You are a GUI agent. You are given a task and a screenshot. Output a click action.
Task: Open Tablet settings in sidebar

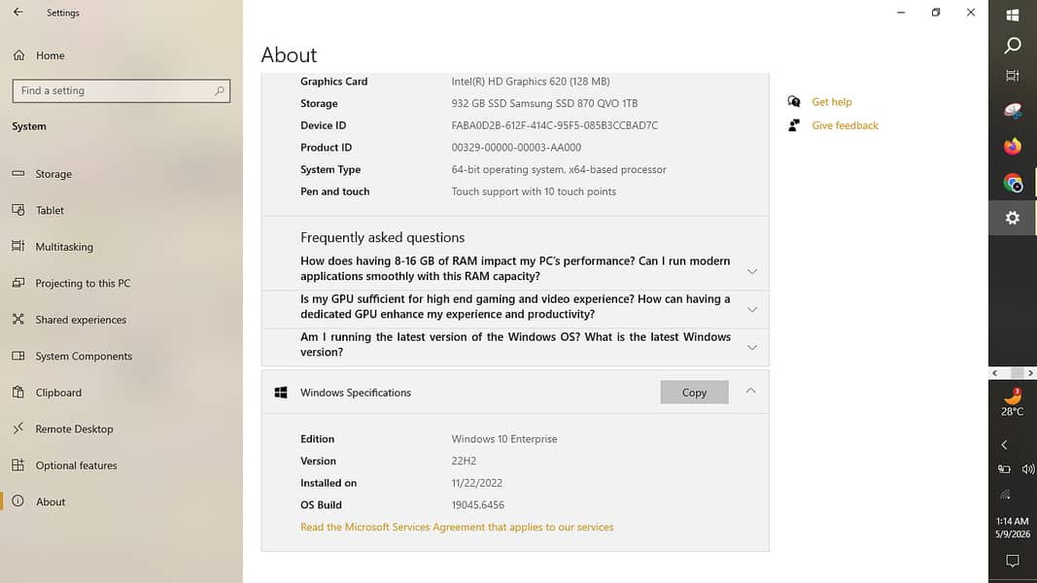pos(50,210)
